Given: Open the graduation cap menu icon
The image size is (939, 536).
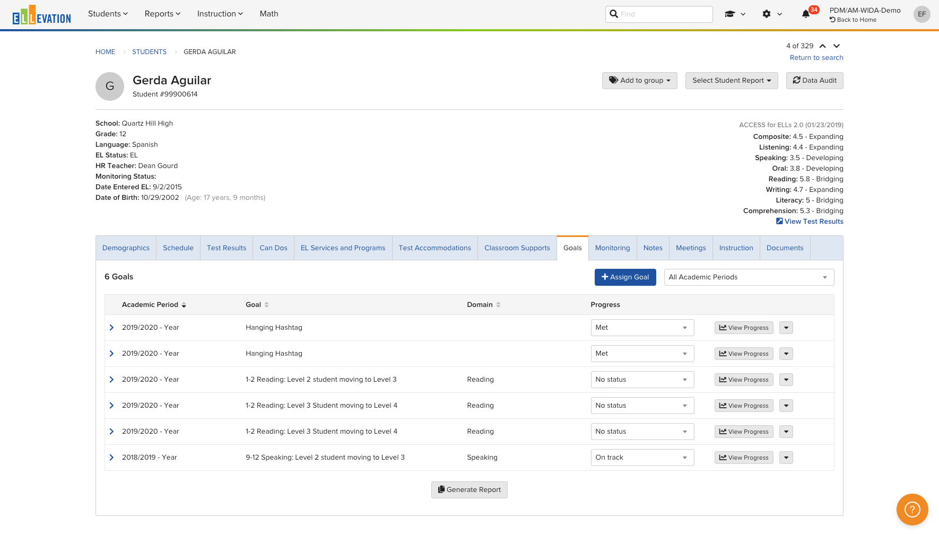Looking at the screenshot, I should [x=735, y=14].
